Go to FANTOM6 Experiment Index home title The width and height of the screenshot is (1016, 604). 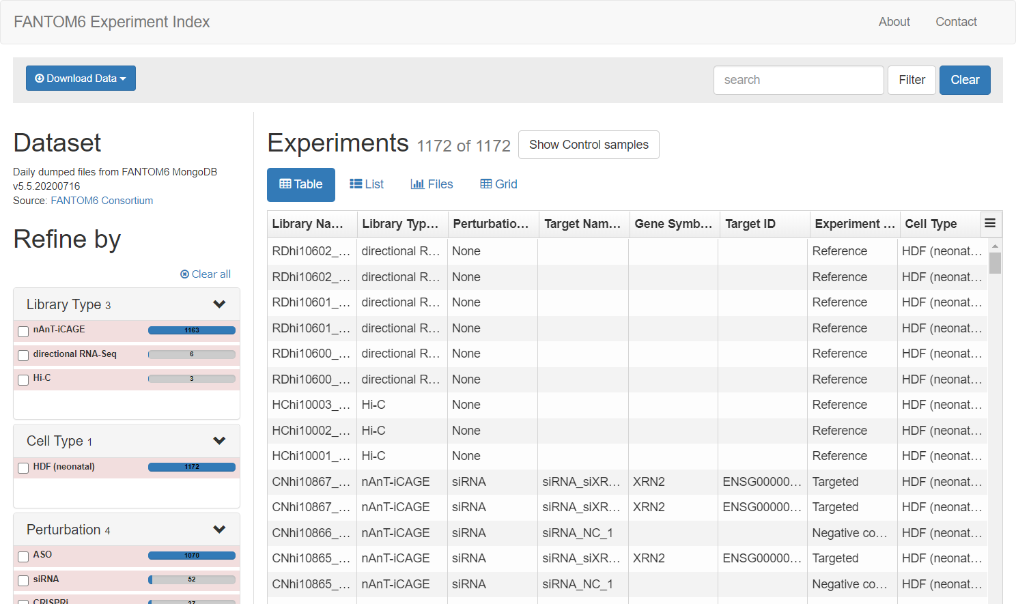[x=112, y=22]
